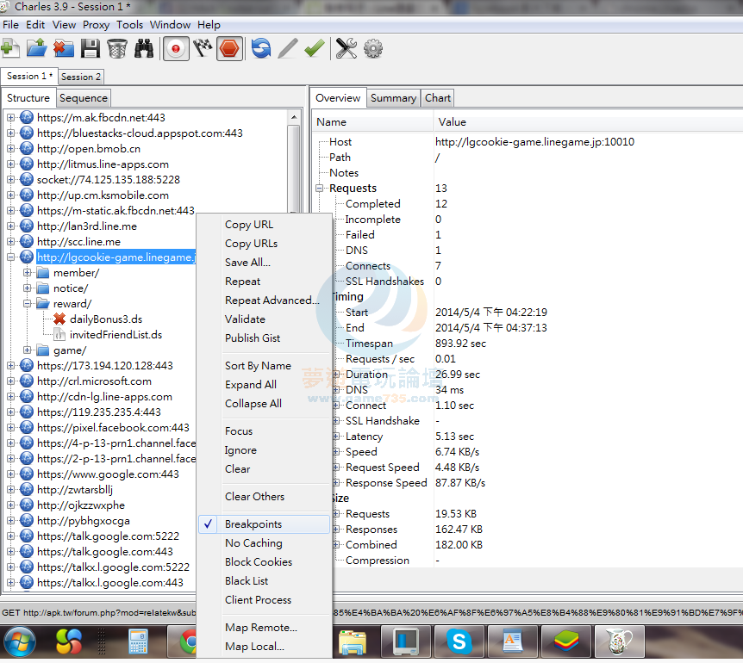Expand the https://m.ak.fbcdn.net:443 host node
This screenshot has width=743, height=663.
click(x=11, y=118)
